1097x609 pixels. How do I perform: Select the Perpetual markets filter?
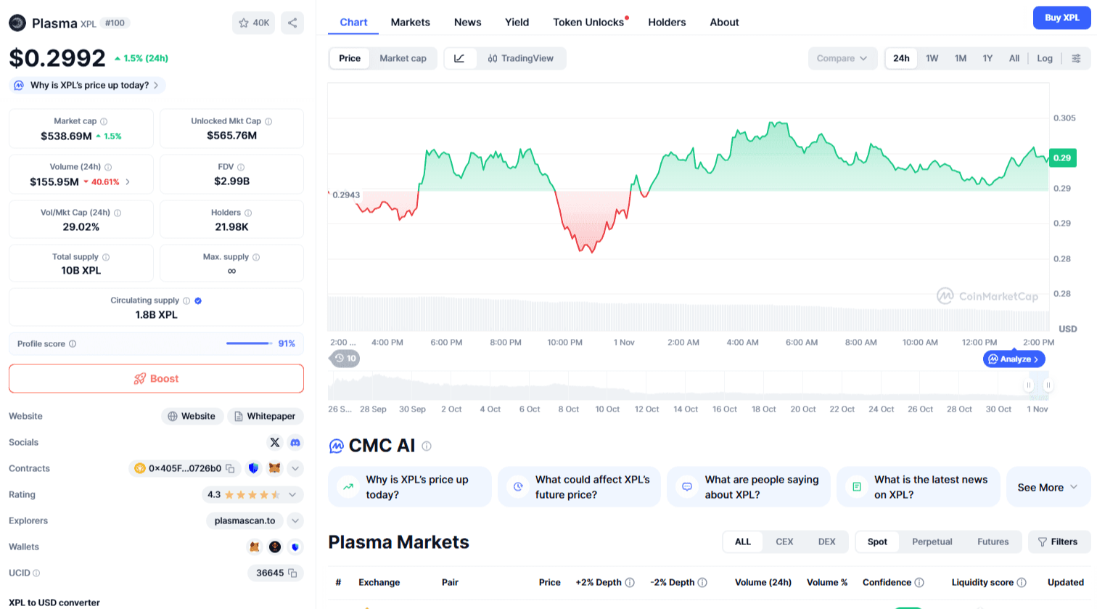click(x=932, y=541)
